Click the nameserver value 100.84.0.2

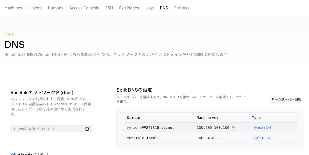coord(207,138)
